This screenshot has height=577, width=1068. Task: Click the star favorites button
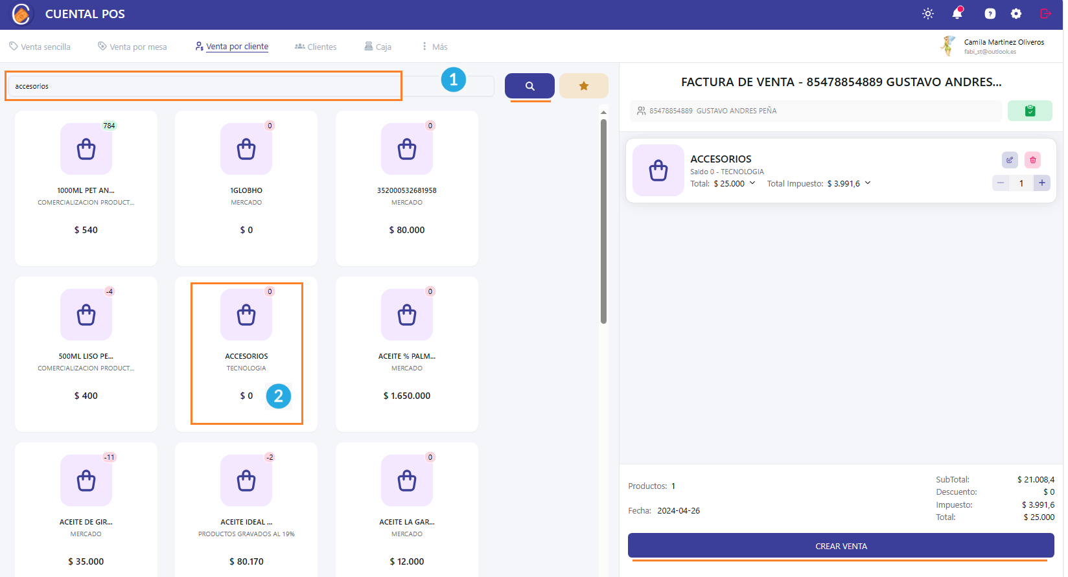(x=583, y=86)
